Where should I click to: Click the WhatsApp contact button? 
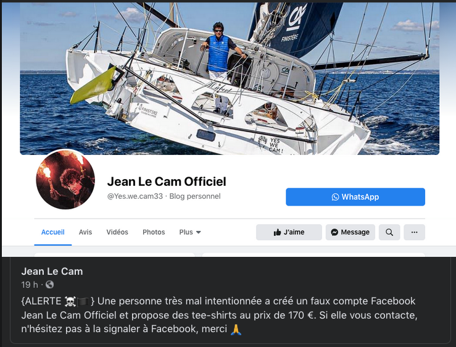click(x=355, y=197)
